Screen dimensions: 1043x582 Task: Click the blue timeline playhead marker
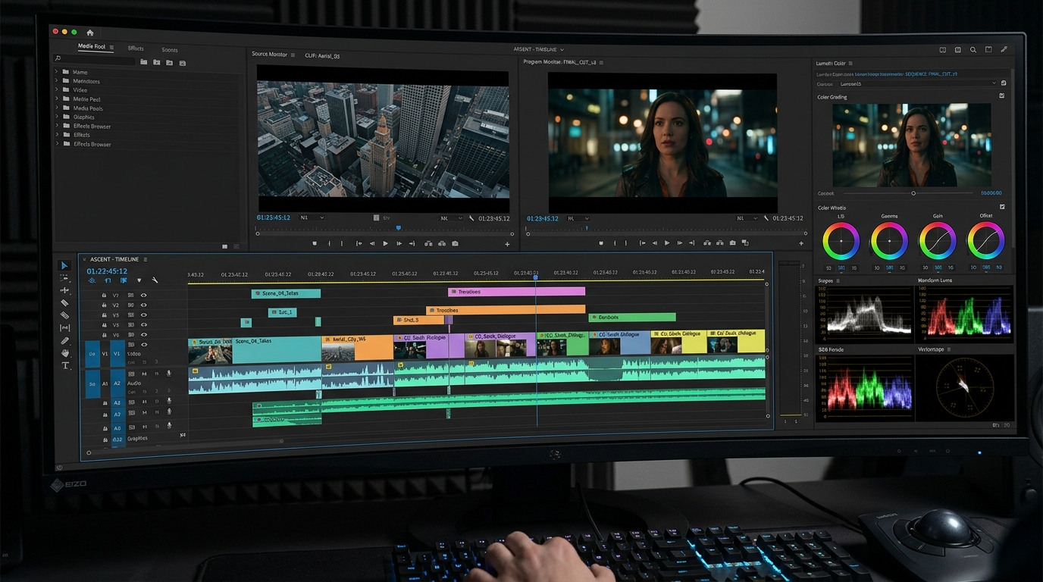[x=536, y=277]
